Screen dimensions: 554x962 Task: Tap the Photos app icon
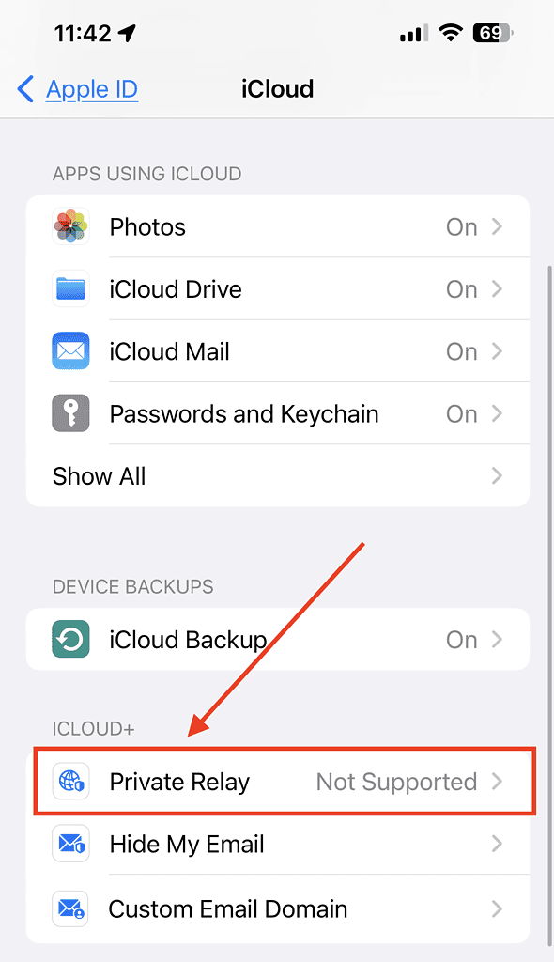click(x=70, y=226)
